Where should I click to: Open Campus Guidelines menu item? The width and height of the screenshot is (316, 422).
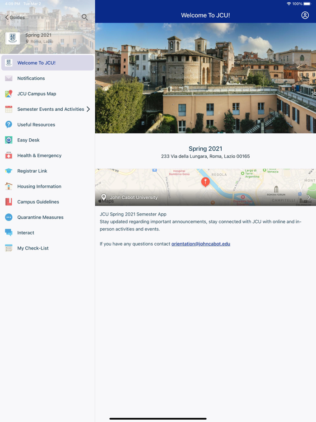(x=38, y=202)
